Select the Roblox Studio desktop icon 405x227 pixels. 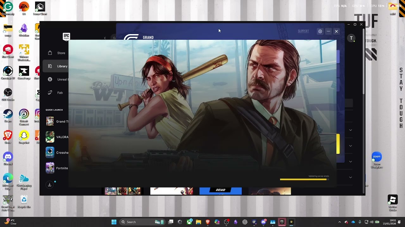393,203
